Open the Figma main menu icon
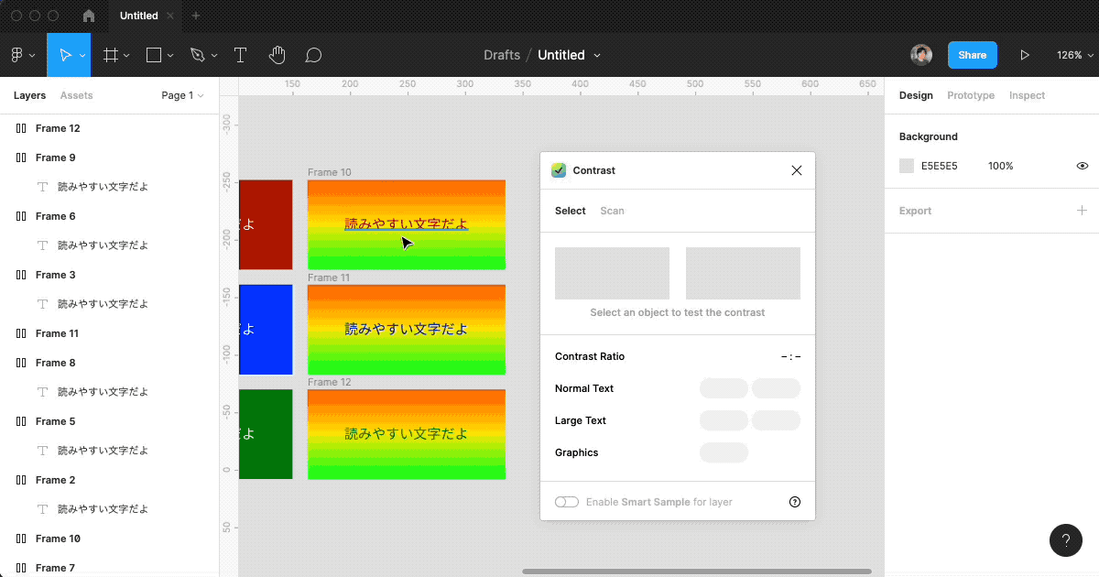 point(17,55)
